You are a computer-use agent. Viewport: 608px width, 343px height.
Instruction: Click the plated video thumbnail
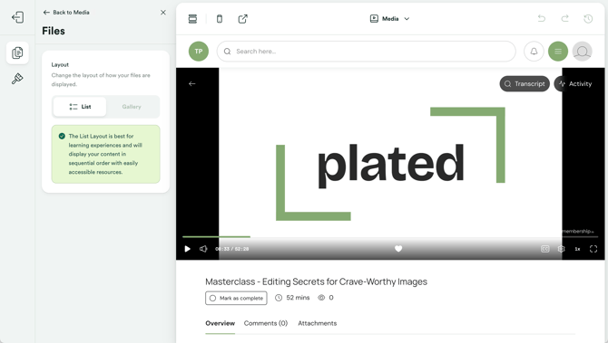pyautogui.click(x=390, y=163)
